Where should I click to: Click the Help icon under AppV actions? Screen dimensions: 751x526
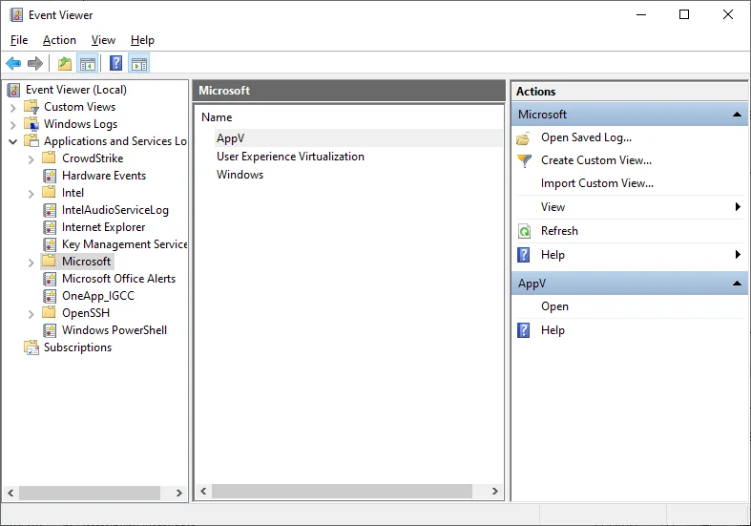tap(524, 330)
